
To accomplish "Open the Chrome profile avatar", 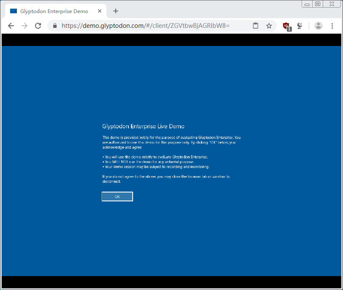I will [318, 26].
